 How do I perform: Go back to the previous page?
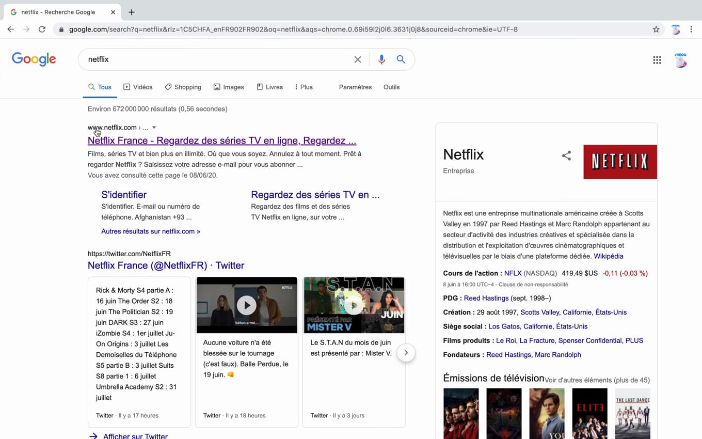pyautogui.click(x=10, y=29)
